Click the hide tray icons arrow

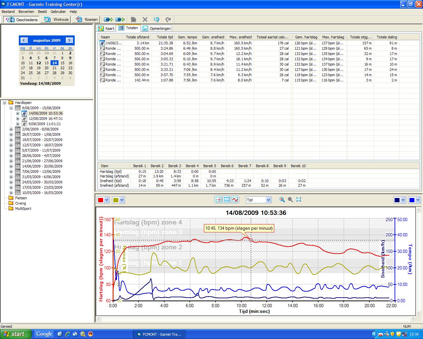click(x=374, y=334)
